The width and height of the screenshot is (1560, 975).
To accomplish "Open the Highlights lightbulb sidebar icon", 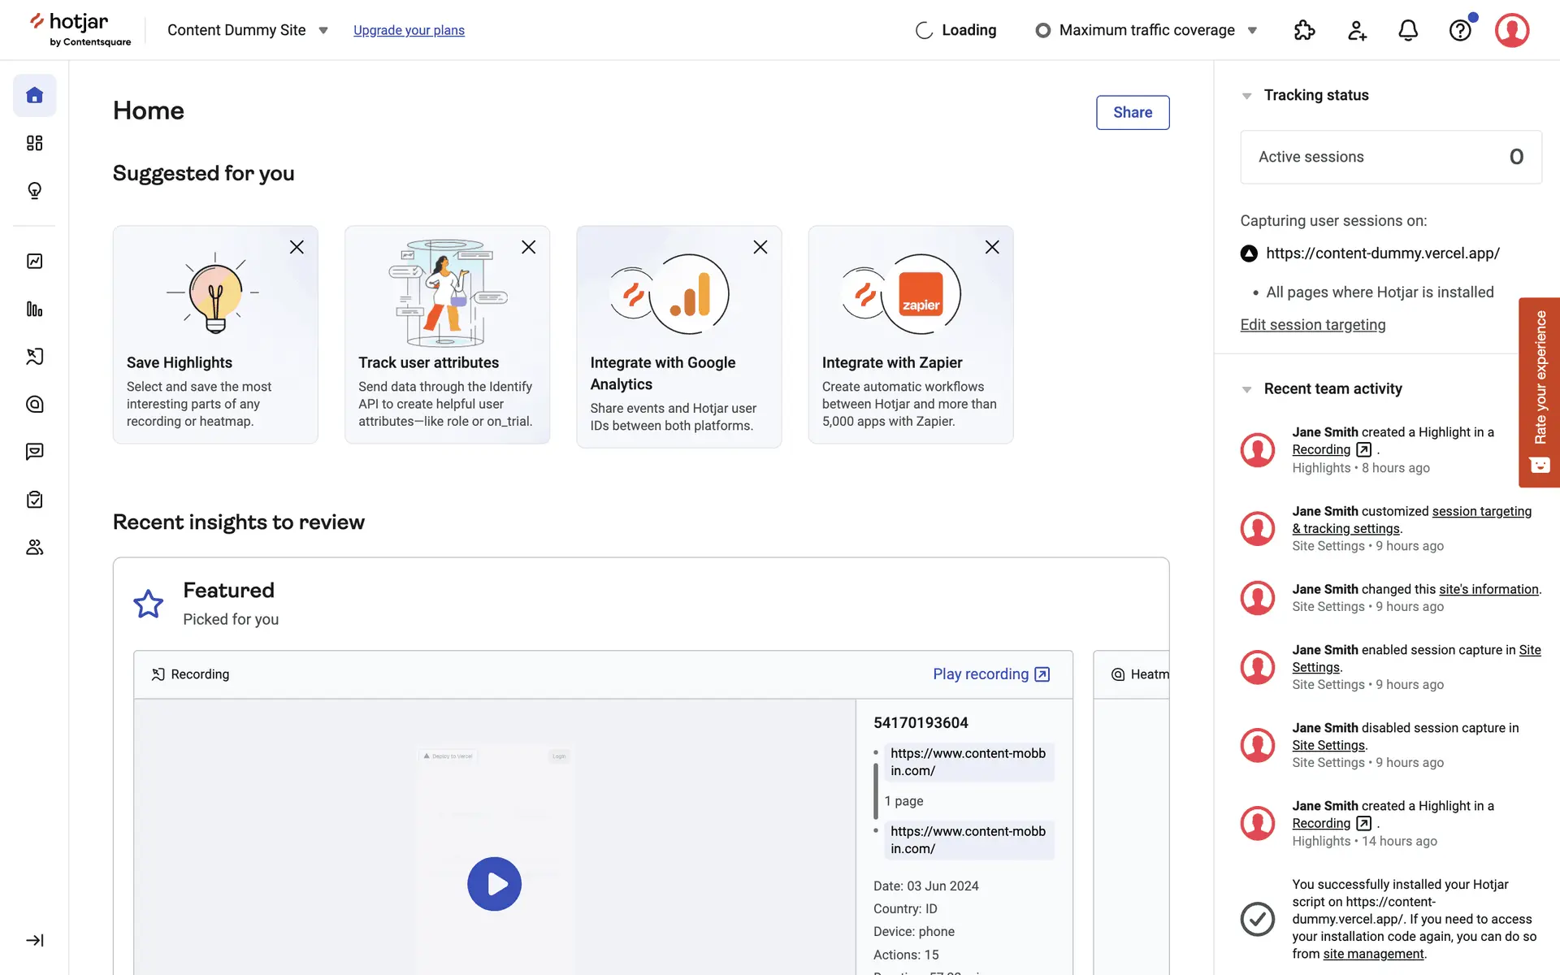I will pos(34,191).
